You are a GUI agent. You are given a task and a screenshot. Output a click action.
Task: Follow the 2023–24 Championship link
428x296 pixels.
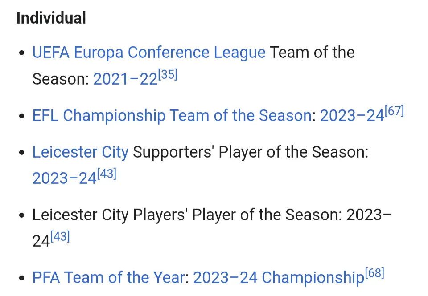[x=279, y=278]
